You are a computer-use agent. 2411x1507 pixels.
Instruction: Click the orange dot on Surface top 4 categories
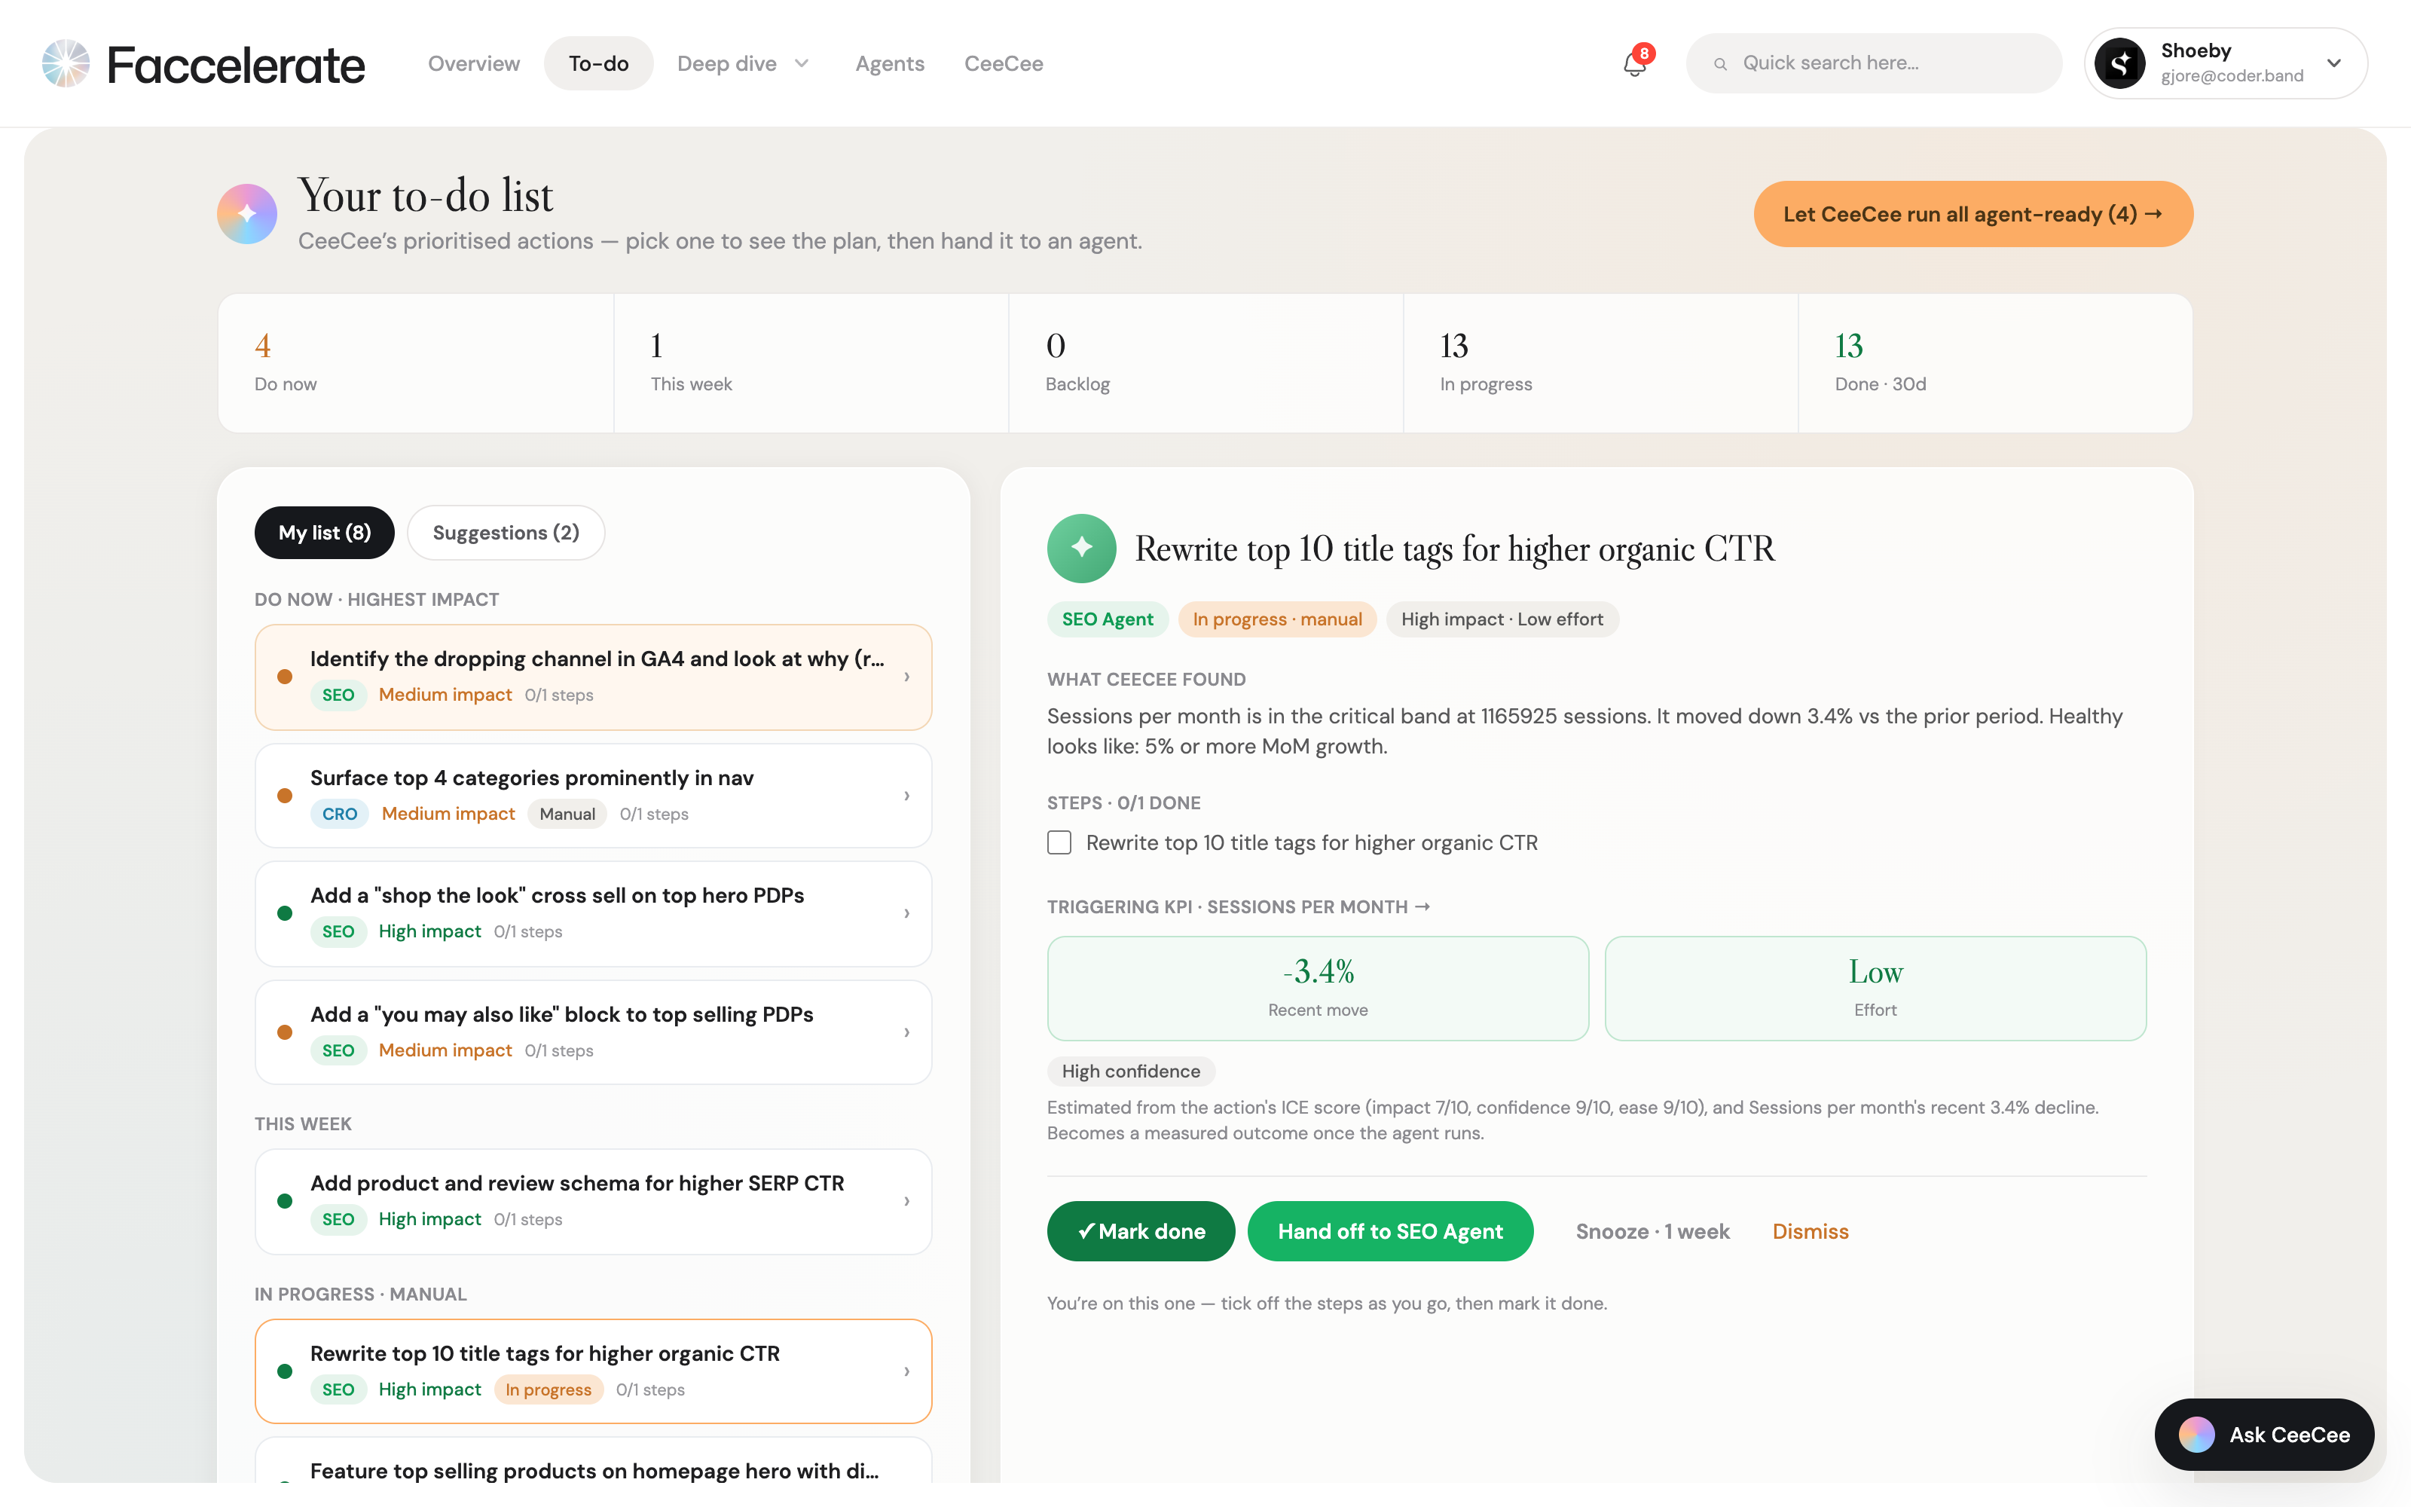285,796
